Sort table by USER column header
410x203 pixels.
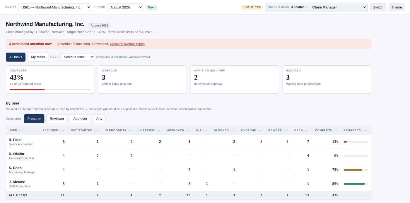coord(16,130)
